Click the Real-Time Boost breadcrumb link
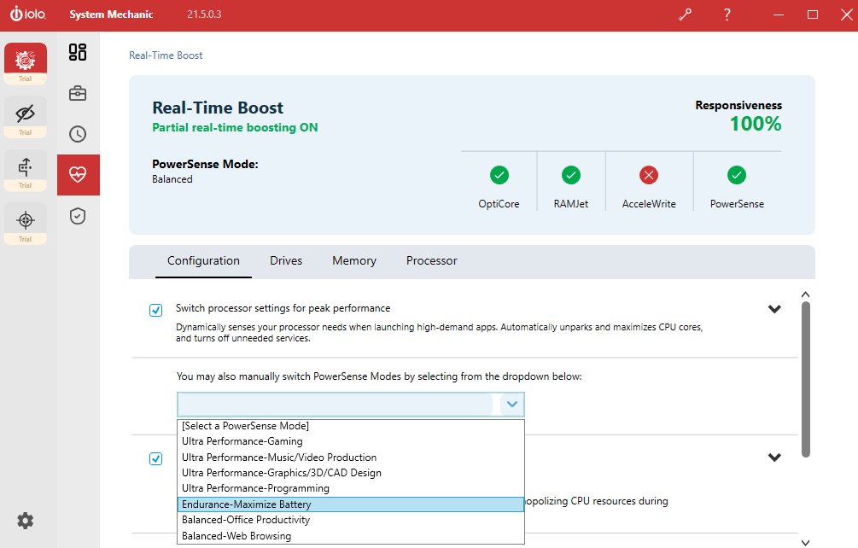The width and height of the screenshot is (858, 548). click(166, 55)
